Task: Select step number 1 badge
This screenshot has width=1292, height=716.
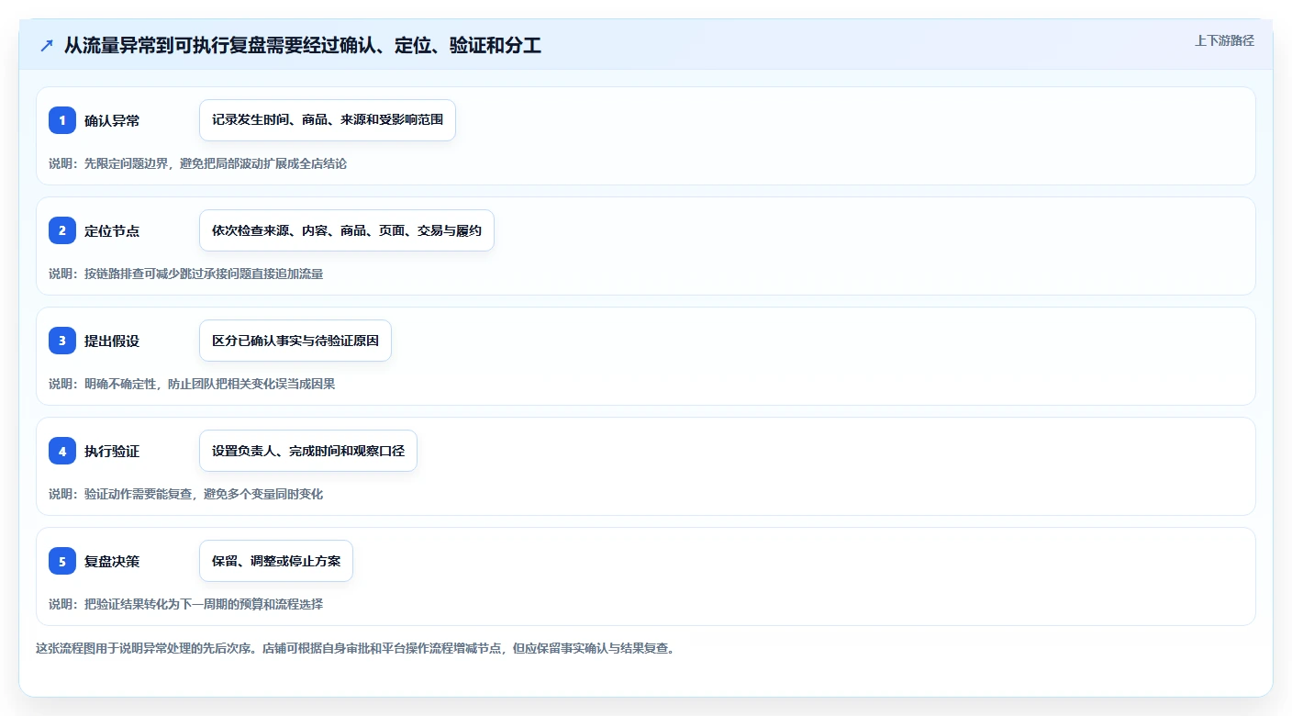Action: point(62,120)
